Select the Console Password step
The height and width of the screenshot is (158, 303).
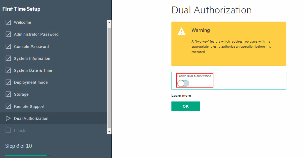click(31, 47)
